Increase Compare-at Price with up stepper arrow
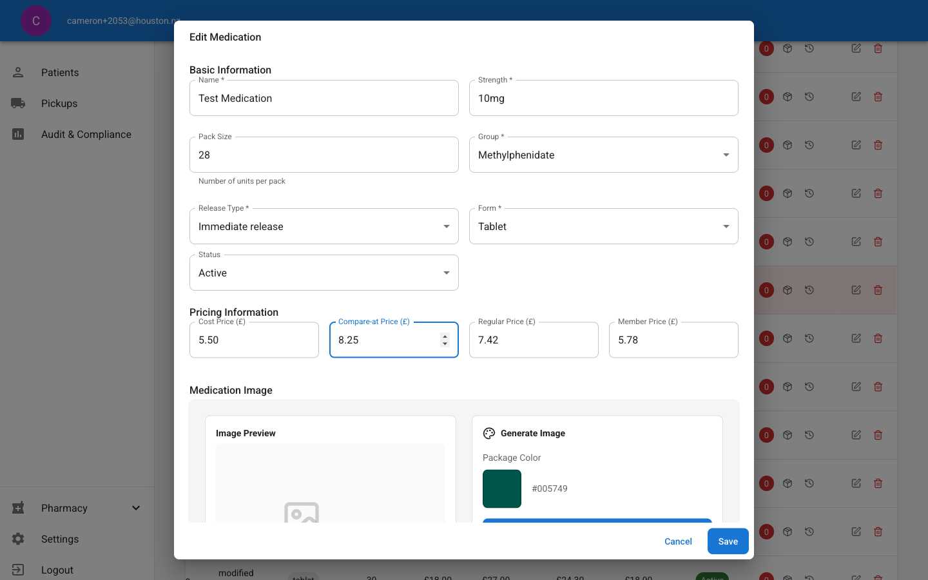The height and width of the screenshot is (580, 928). click(445, 336)
